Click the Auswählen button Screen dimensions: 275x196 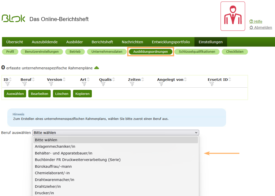click(15, 94)
